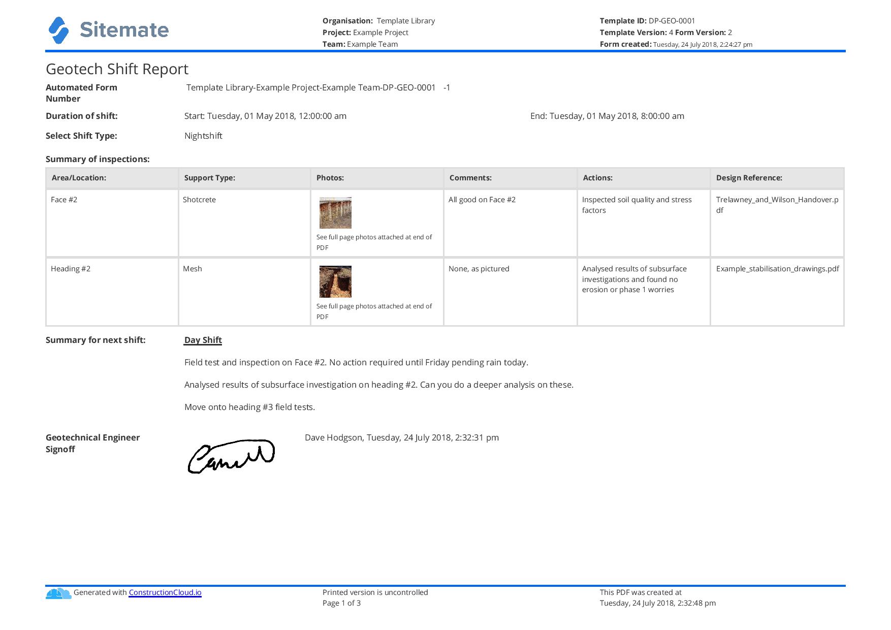891x630 pixels.
Task: Click the 'See full page photos' note under Heading #2 photo
Action: (x=374, y=311)
